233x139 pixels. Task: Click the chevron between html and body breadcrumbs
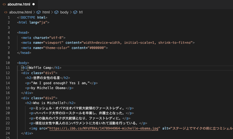(x=52, y=12)
